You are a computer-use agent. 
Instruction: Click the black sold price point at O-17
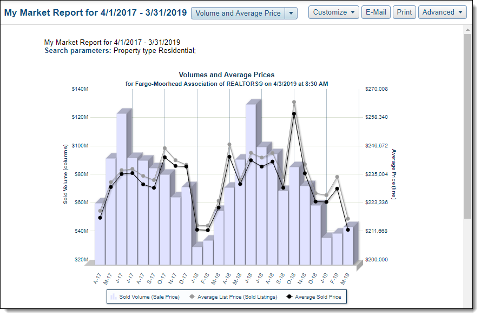(x=164, y=158)
